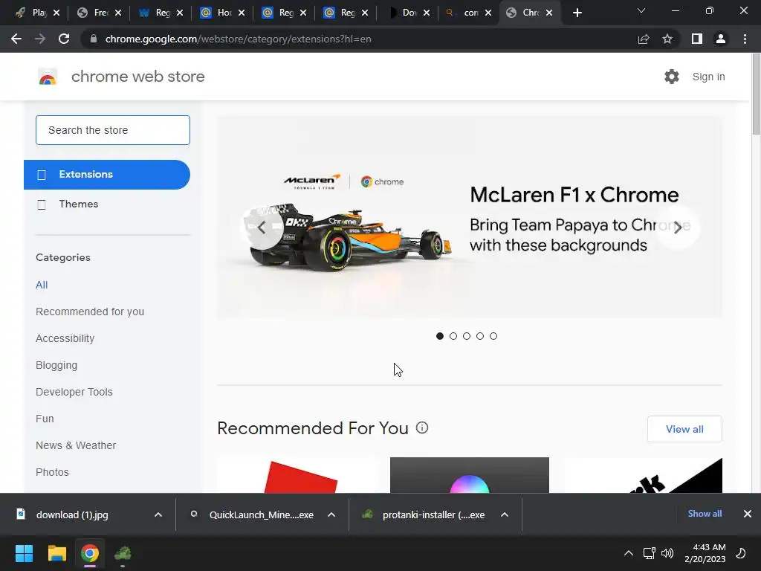Open volume control in system tray
The width and height of the screenshot is (761, 571).
[667, 553]
